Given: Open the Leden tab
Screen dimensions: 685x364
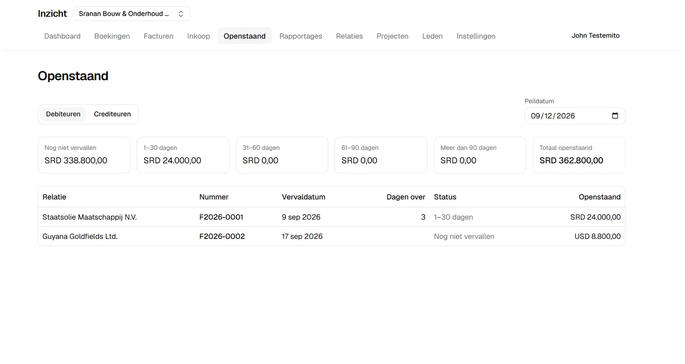Looking at the screenshot, I should pyautogui.click(x=432, y=36).
